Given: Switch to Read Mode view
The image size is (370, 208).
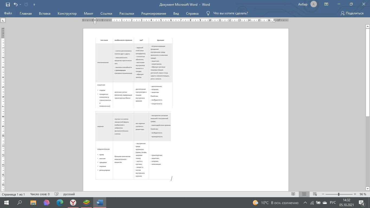Looking at the screenshot, I should (293, 194).
